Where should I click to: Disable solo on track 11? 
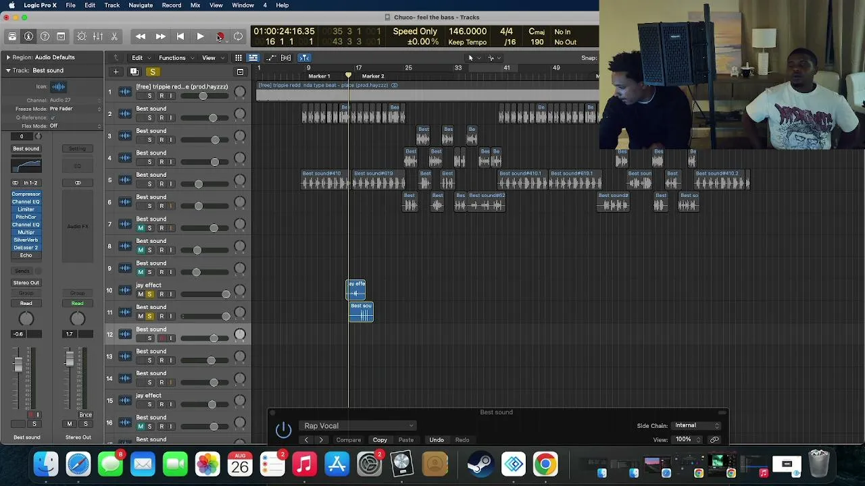(x=150, y=317)
